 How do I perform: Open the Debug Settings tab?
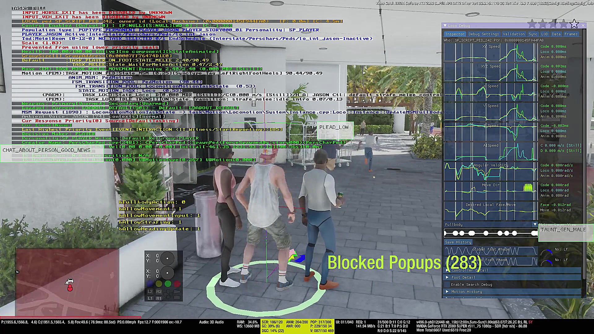click(x=484, y=34)
